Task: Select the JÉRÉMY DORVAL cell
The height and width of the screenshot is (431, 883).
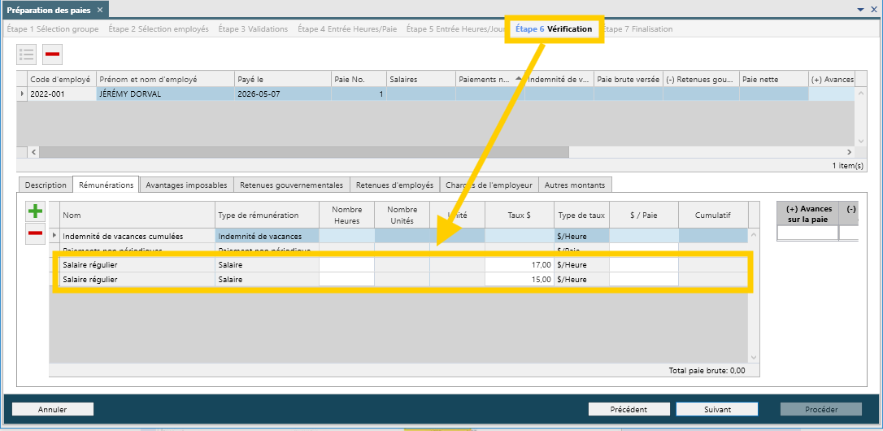Action: [x=166, y=94]
